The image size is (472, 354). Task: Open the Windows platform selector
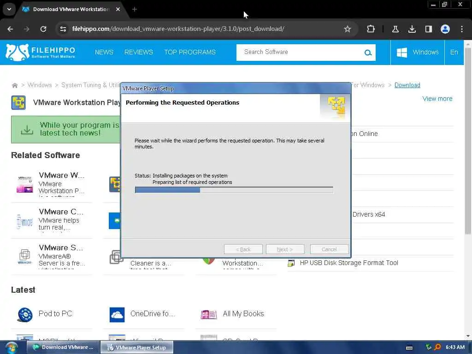pyautogui.click(x=418, y=53)
